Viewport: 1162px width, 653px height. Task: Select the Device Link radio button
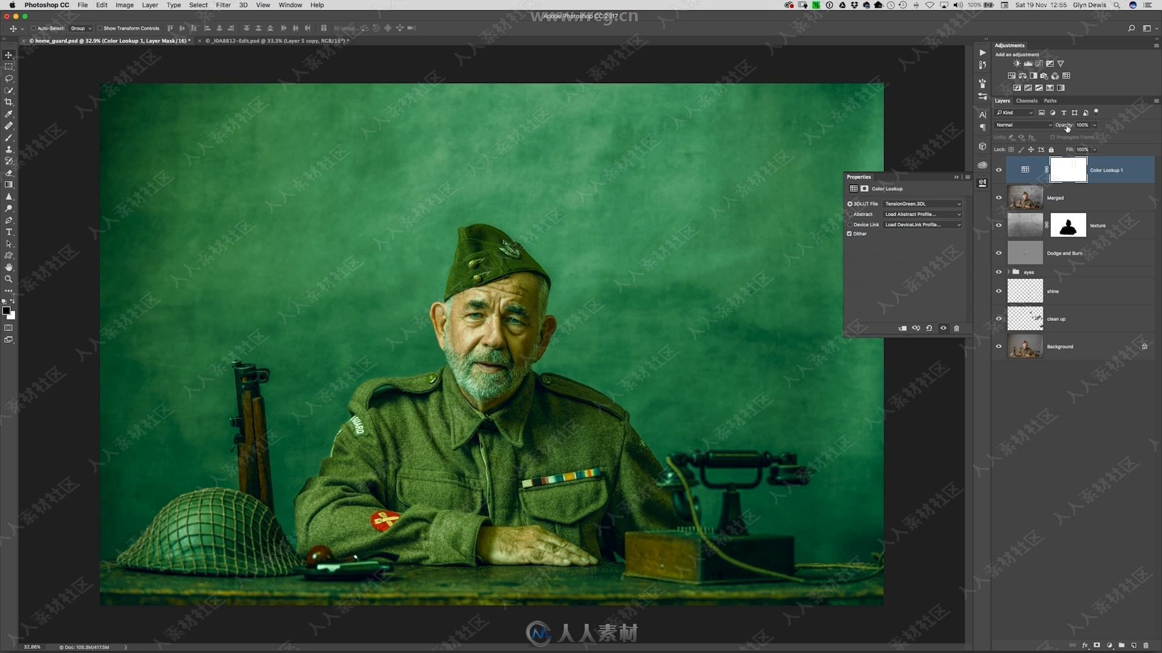pos(850,224)
